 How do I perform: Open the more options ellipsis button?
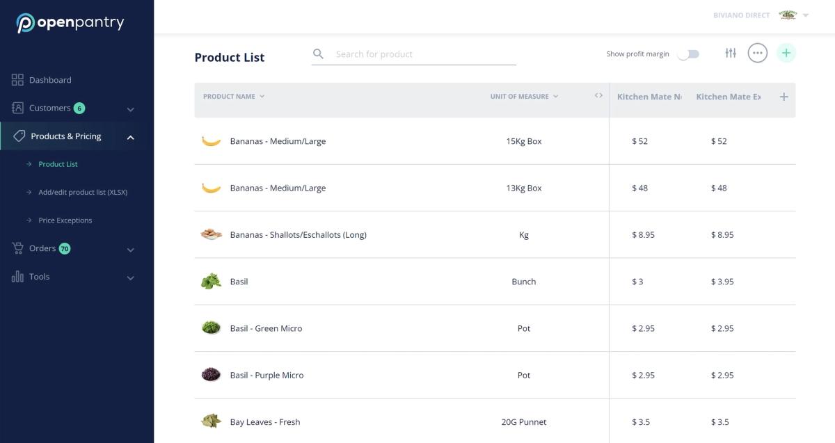pyautogui.click(x=757, y=53)
